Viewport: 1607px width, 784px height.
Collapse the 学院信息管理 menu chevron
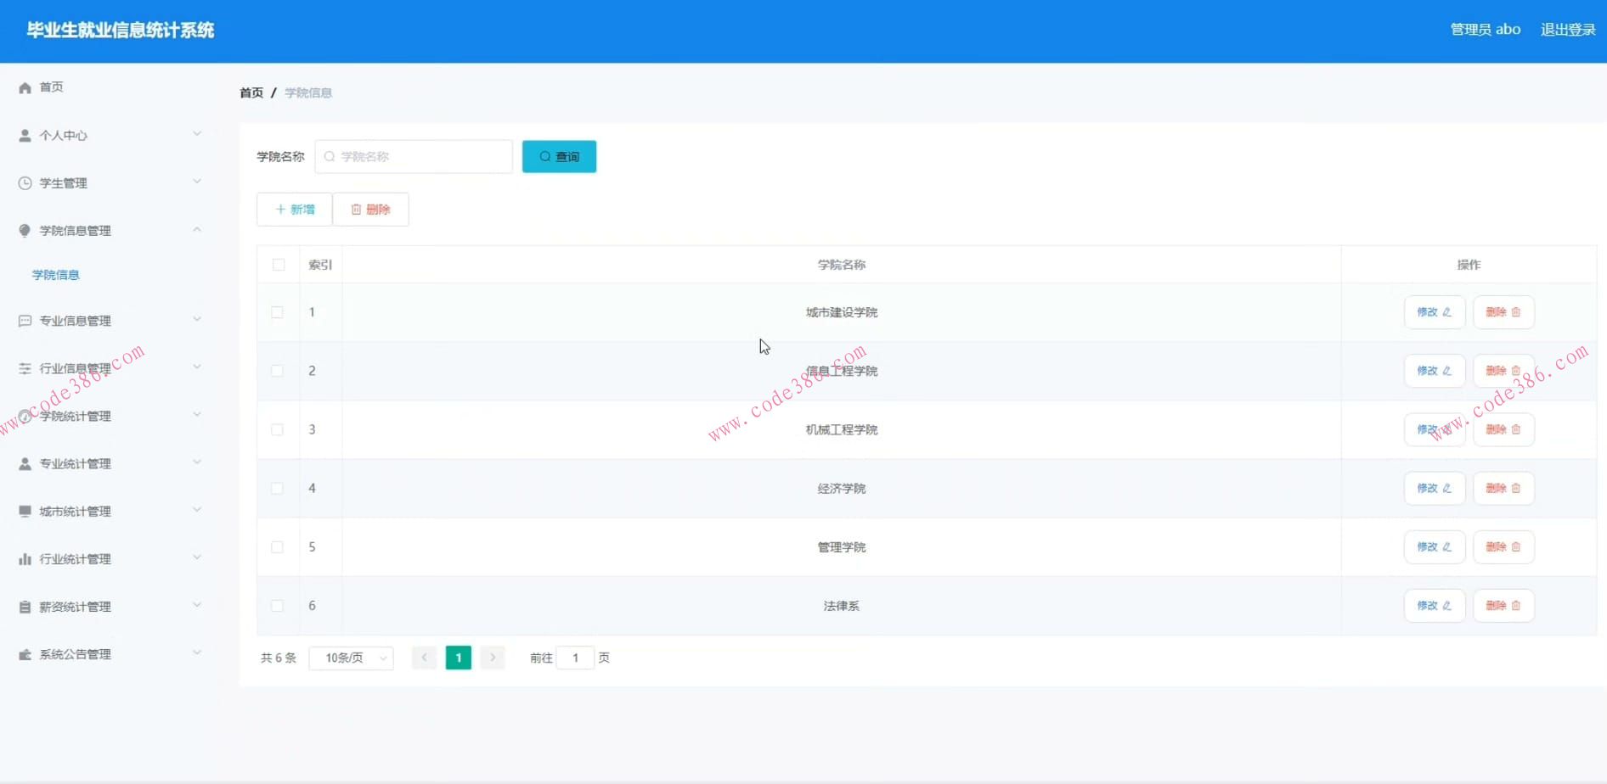pos(197,229)
